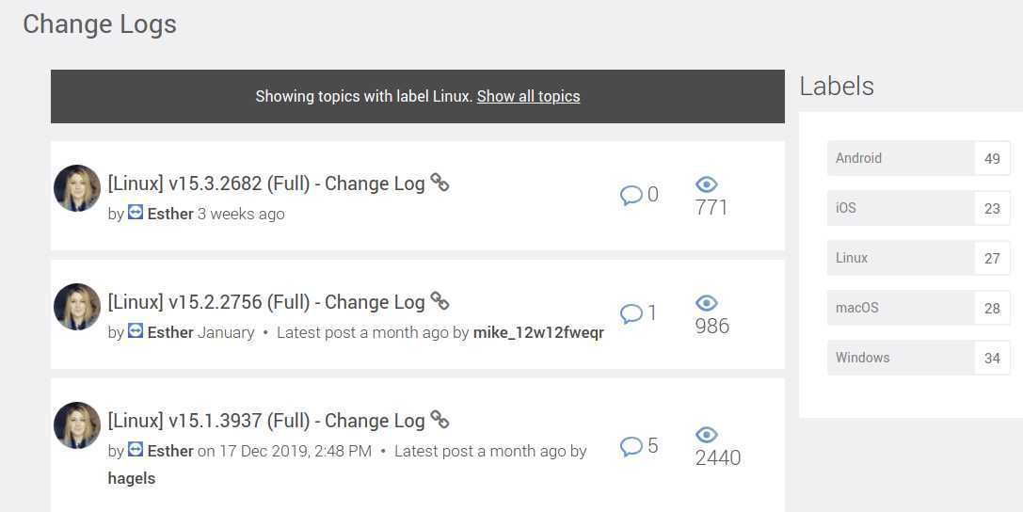The width and height of the screenshot is (1023, 512).
Task: Open [Linux] v15.3.2682 (Full) Change Log topic
Action: point(266,184)
